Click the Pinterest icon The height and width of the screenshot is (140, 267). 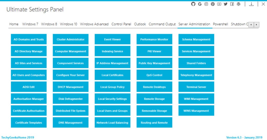(x=213, y=4)
